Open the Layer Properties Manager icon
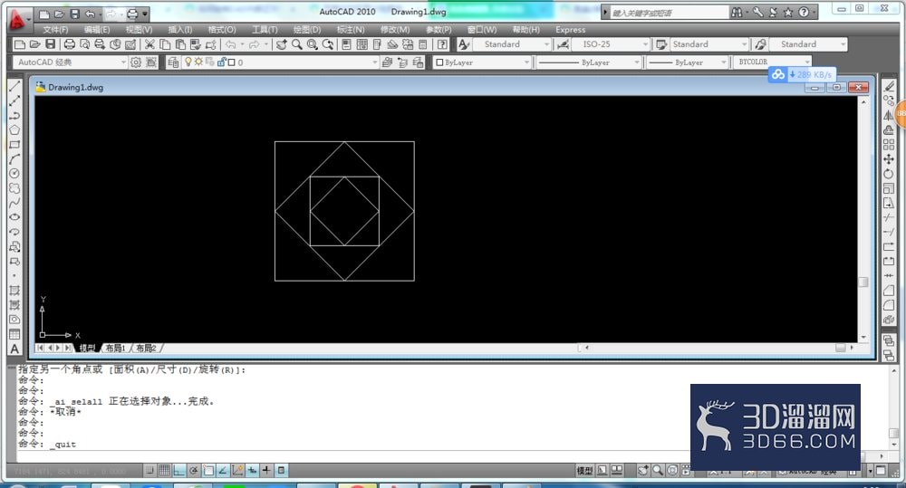This screenshot has width=906, height=488. (173, 62)
